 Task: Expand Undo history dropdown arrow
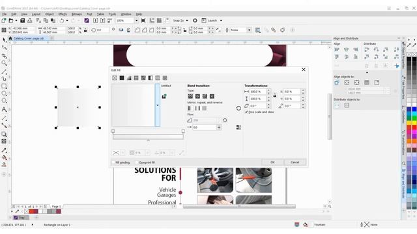click(66, 20)
